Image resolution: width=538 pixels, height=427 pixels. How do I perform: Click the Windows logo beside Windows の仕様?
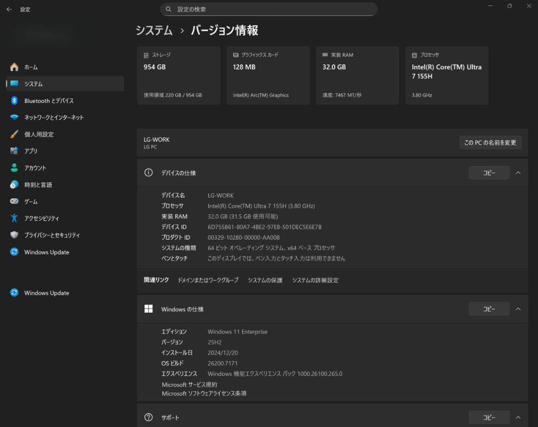[148, 308]
